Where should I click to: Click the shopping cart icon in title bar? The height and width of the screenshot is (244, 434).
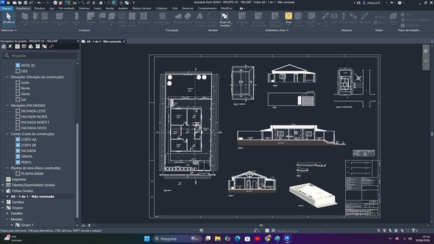391,3
